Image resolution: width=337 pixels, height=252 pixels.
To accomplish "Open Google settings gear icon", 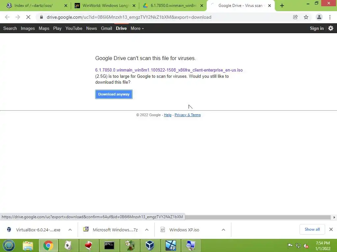I will pos(330,28).
